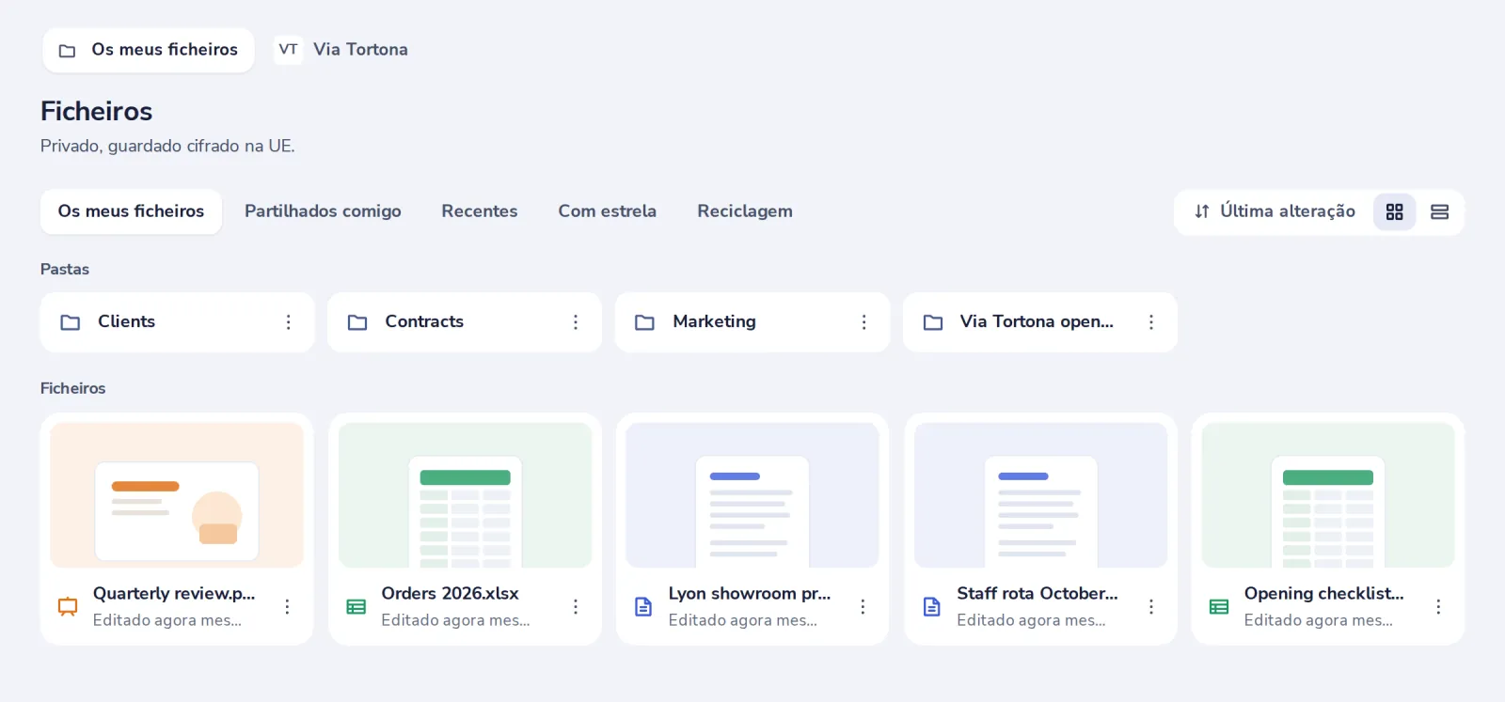Click the document icon beside Staff rota October
Screen dimensions: 1505x702
pos(931,607)
